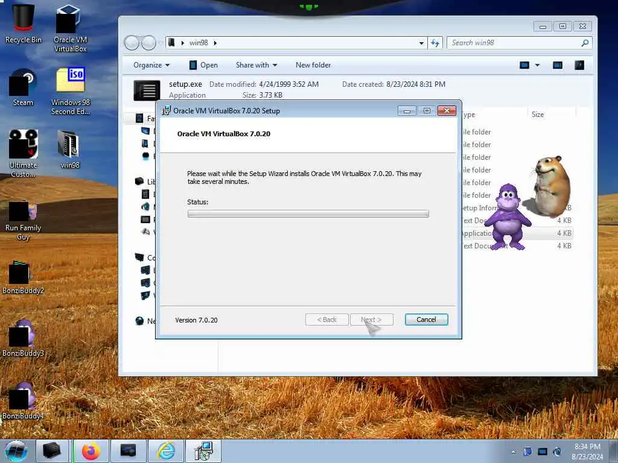Click the Windows Start orb

(16, 451)
